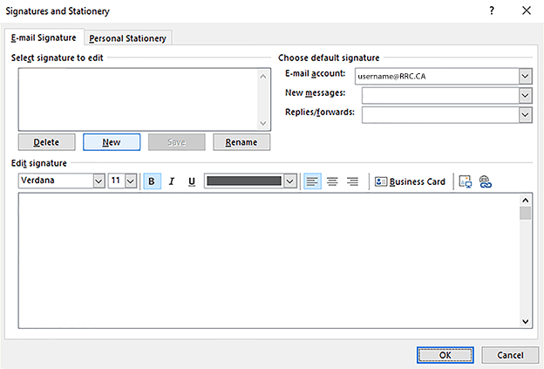Screen dimensions: 544x369
Task: Click the help question mark icon
Action: 493,10
